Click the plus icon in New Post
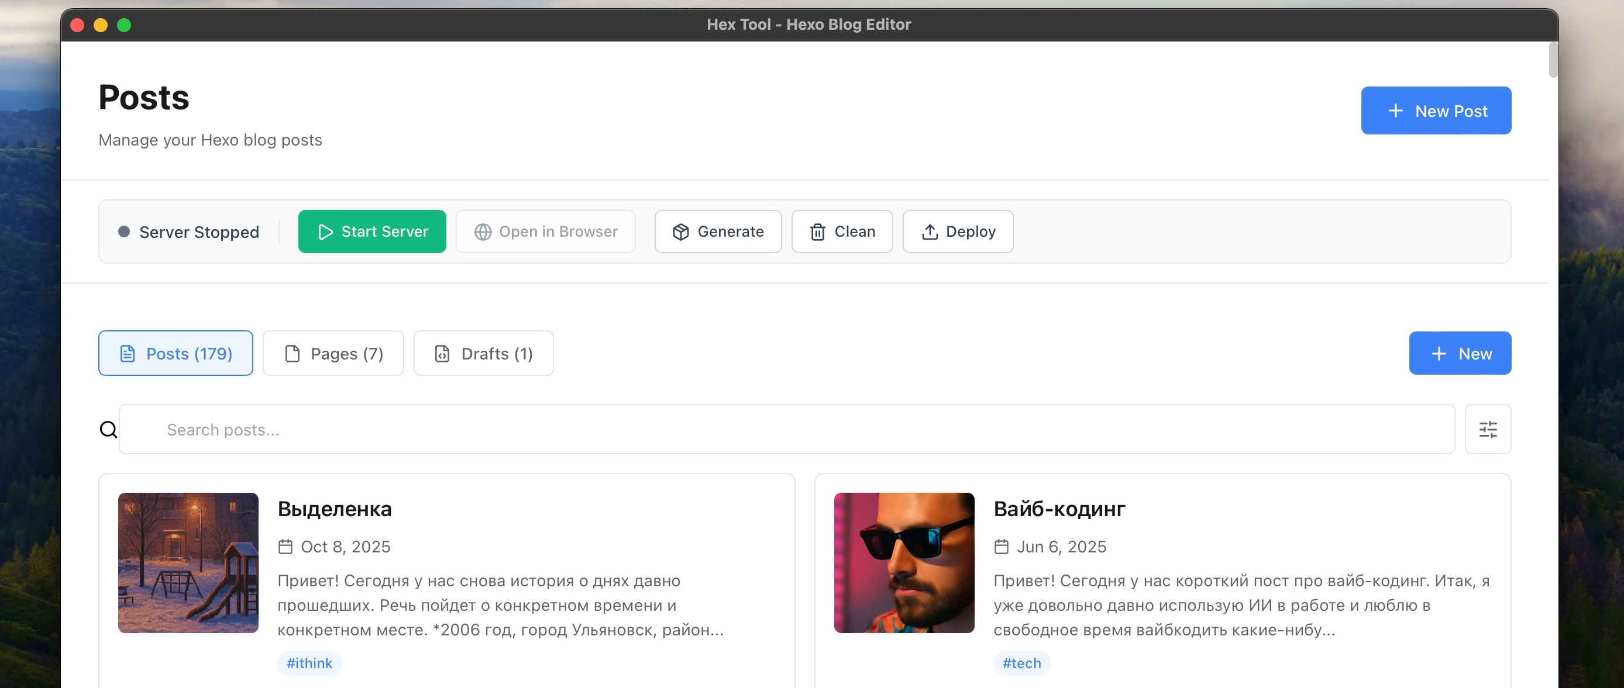The width and height of the screenshot is (1624, 688). [1395, 111]
